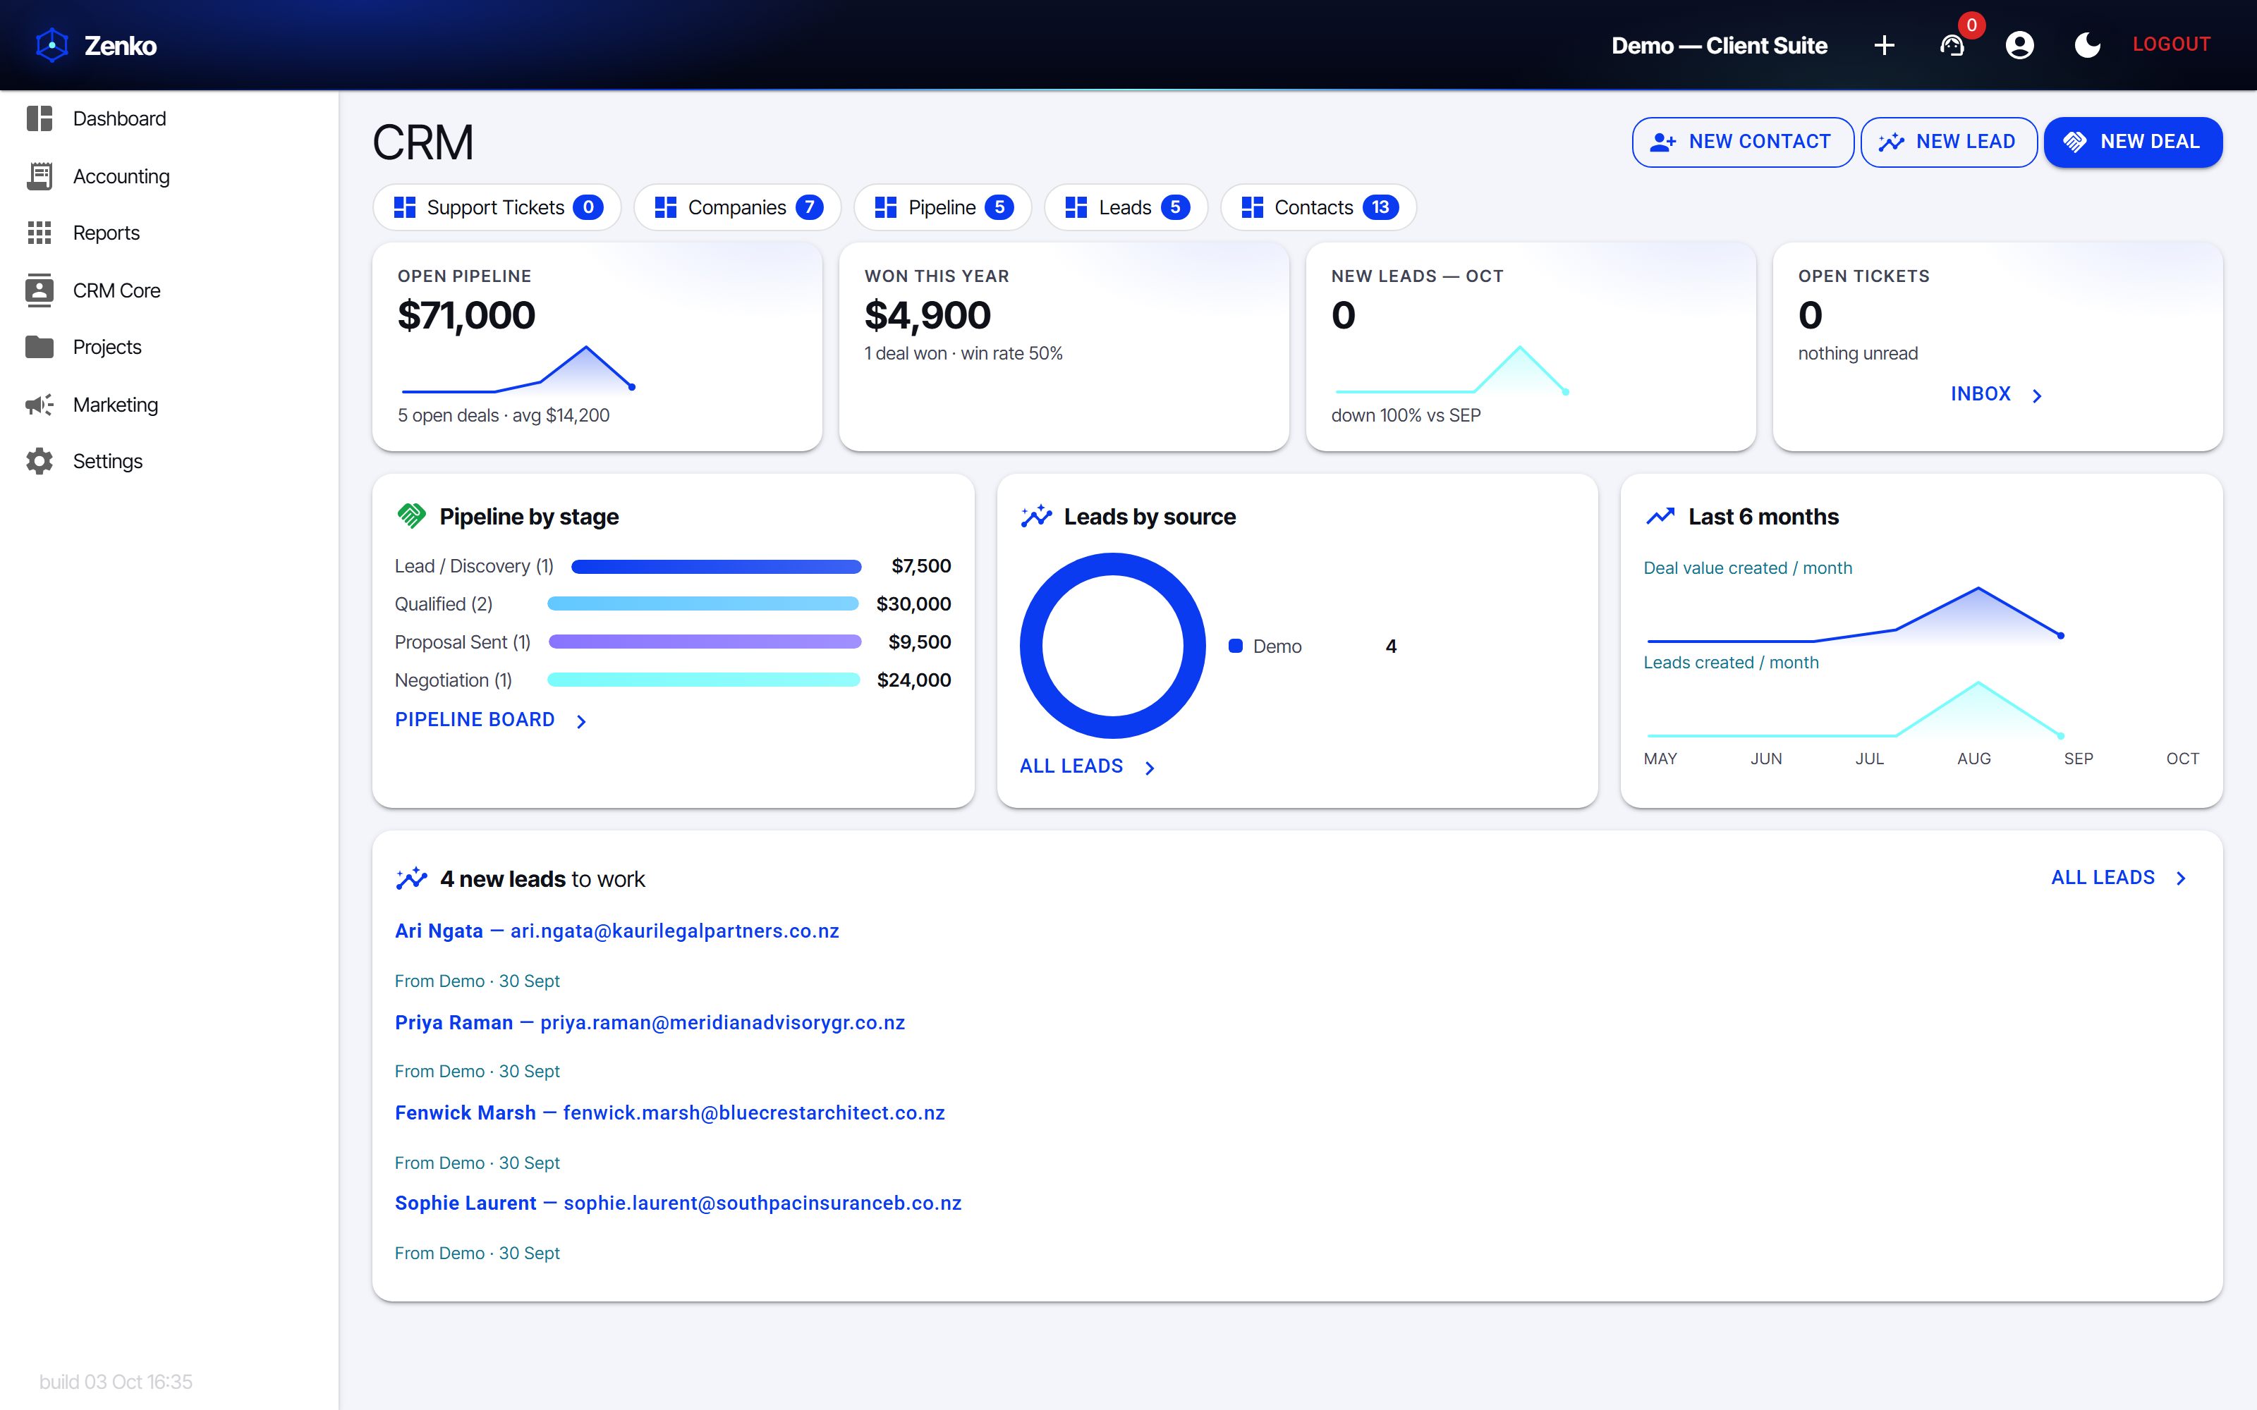
Task: Click the Last 6 months trend icon
Action: click(1660, 515)
